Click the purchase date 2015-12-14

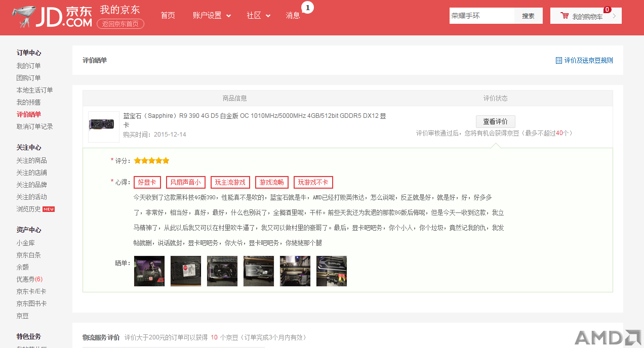pos(170,135)
